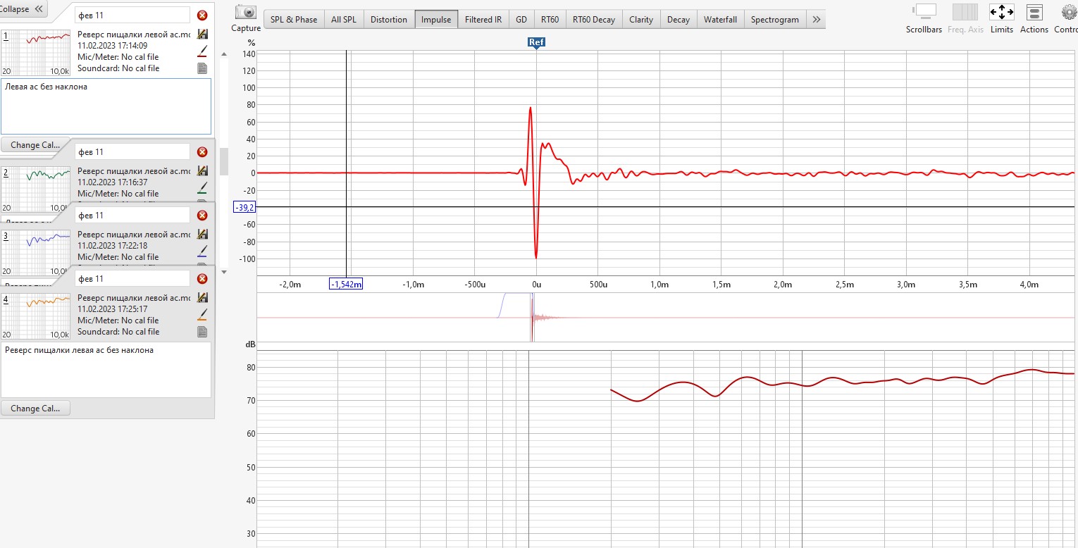Click the Capture camera icon
The image size is (1078, 548).
246,12
